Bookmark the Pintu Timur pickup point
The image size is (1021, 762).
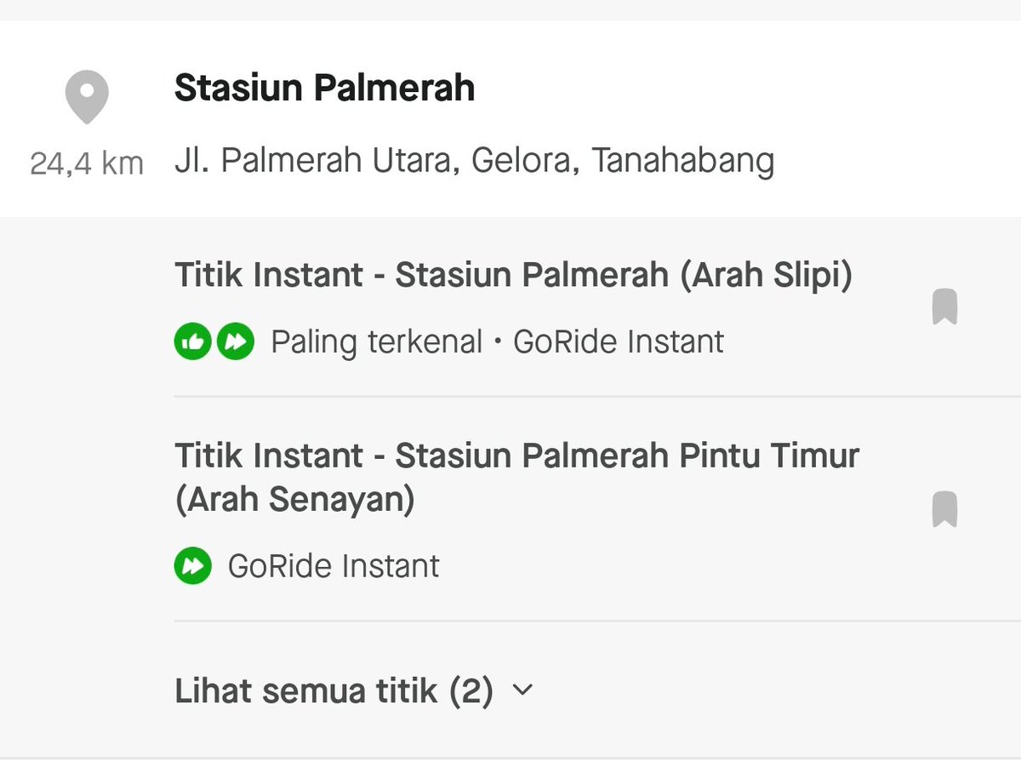coord(944,509)
